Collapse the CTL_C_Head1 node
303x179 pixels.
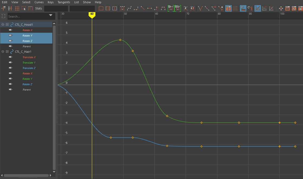tap(2, 24)
